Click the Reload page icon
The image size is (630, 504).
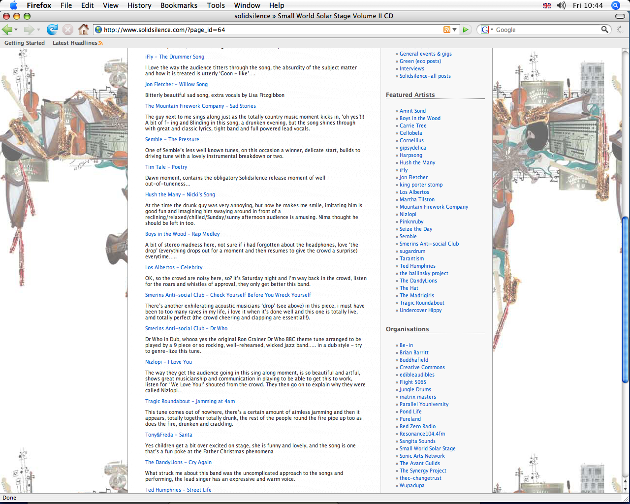[52, 30]
